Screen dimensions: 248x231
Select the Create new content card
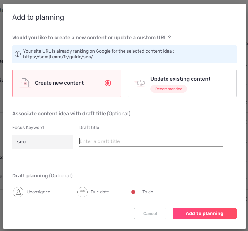pos(67,83)
